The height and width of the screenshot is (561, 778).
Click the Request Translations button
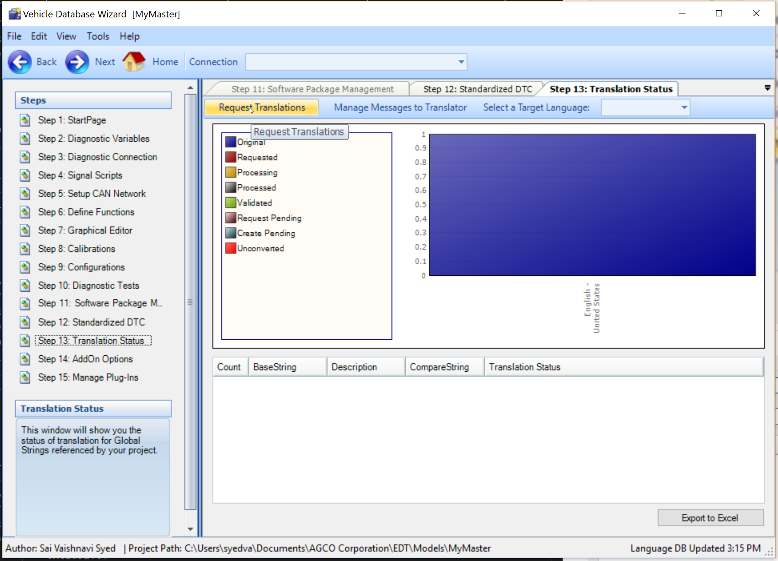(262, 107)
